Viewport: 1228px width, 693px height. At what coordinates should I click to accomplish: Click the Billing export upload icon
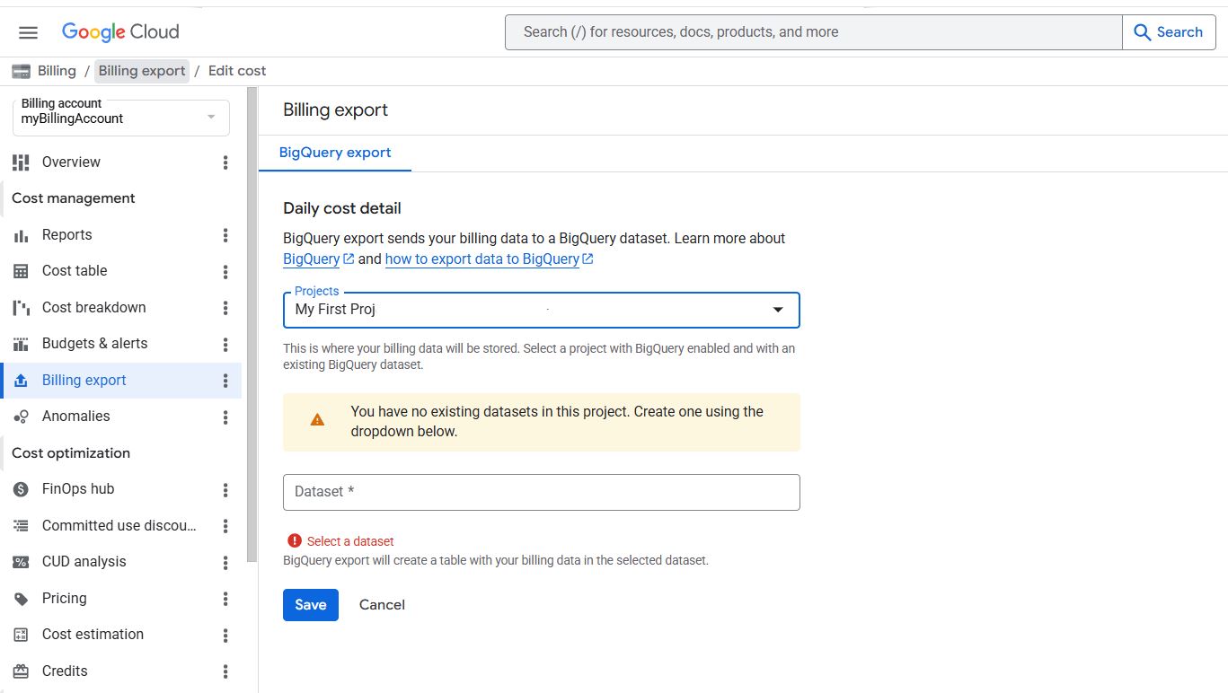tap(21, 381)
